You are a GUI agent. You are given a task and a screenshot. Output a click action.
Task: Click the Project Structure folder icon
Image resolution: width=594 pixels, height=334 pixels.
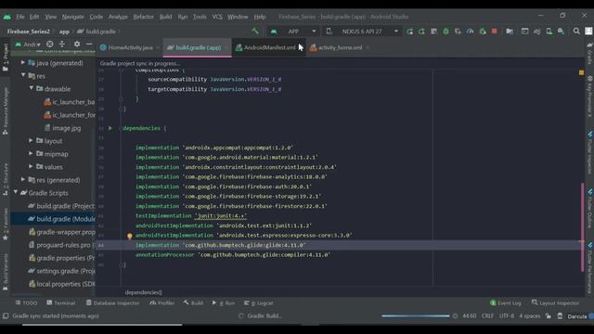(510, 32)
